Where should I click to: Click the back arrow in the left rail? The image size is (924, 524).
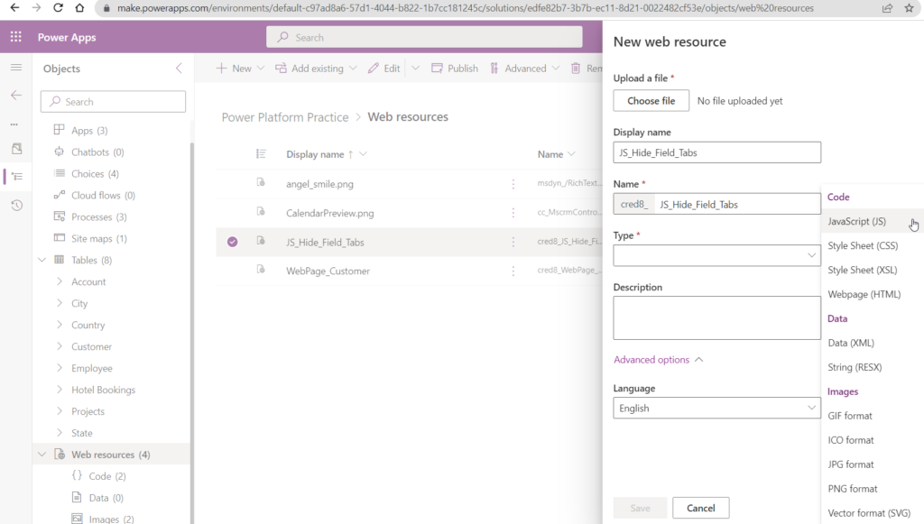point(14,93)
